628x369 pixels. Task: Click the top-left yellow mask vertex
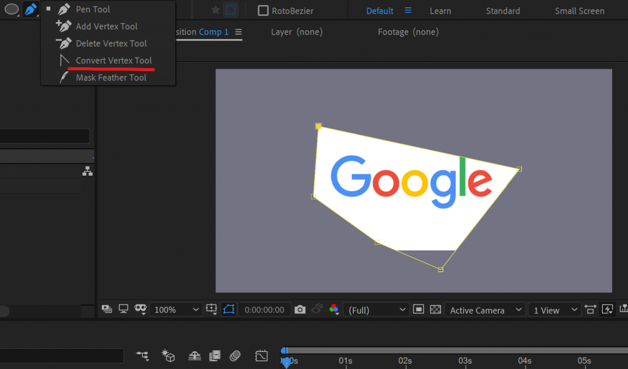(x=318, y=126)
